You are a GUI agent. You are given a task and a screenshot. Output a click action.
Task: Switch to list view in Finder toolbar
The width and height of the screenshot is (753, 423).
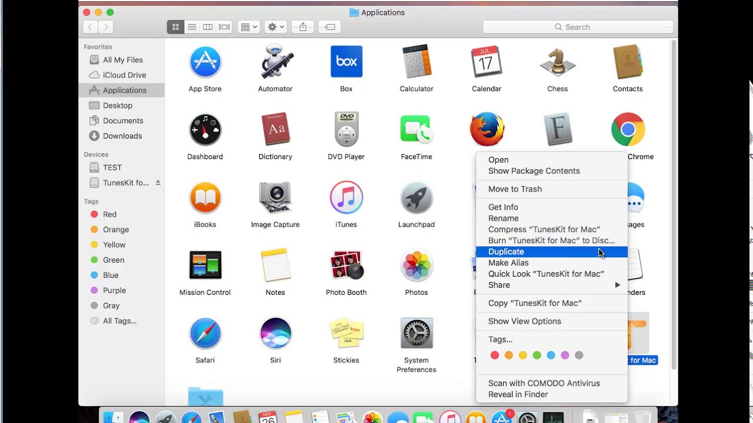192,27
